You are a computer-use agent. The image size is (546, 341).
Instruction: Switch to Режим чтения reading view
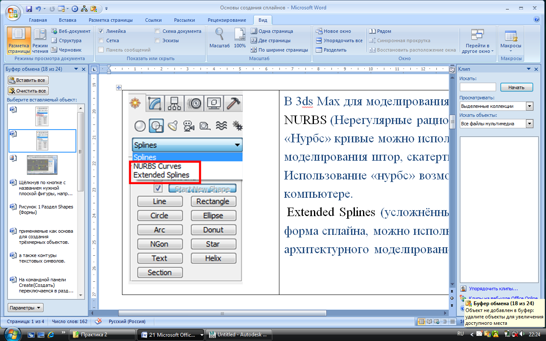40,40
